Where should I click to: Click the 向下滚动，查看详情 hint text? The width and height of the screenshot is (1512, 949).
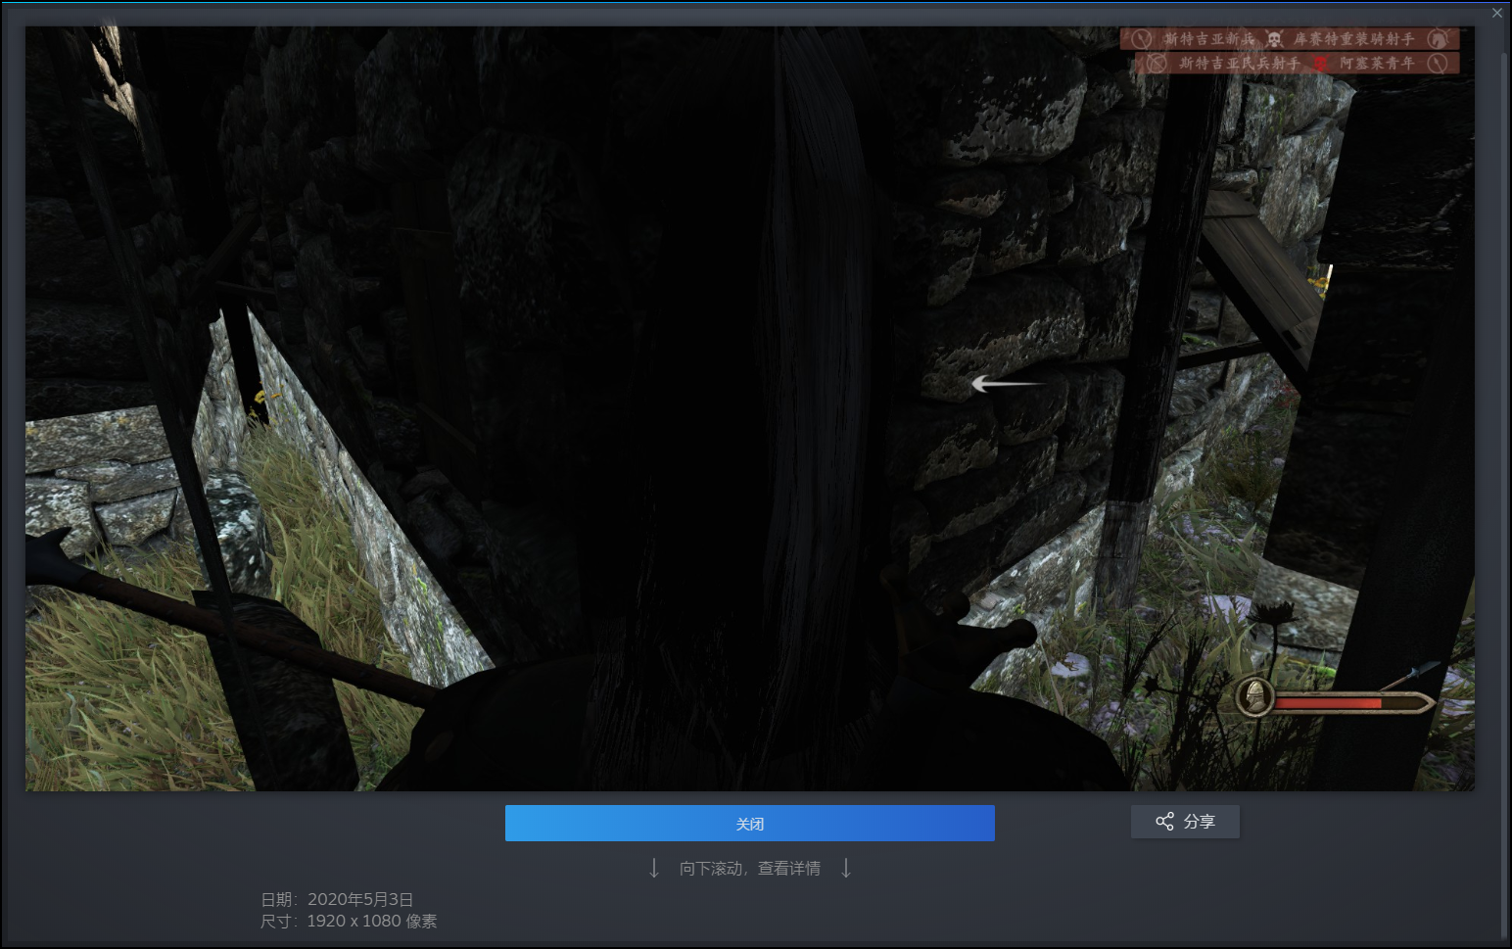tap(750, 869)
